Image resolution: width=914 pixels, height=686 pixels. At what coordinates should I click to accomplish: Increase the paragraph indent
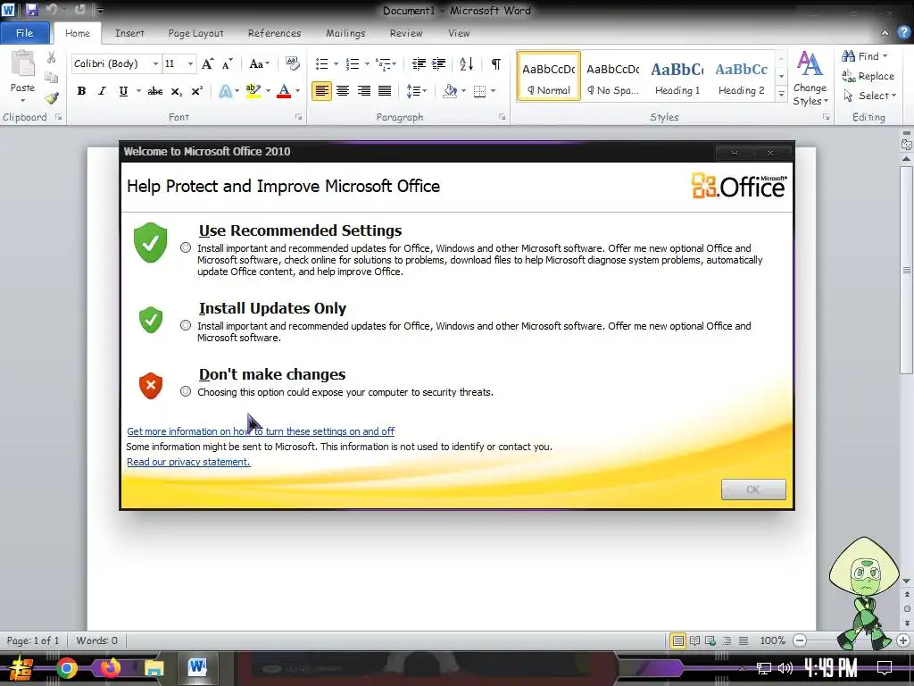439,63
